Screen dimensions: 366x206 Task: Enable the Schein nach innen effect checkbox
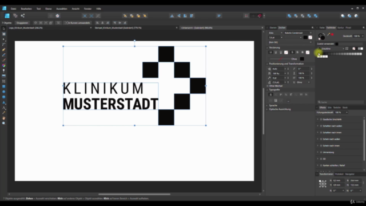tap(321, 145)
